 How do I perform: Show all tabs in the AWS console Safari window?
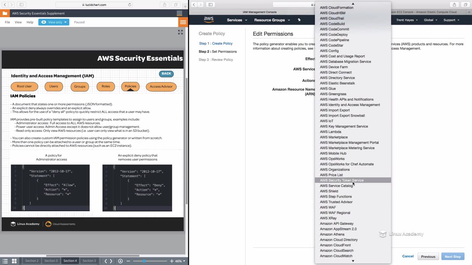465,5
